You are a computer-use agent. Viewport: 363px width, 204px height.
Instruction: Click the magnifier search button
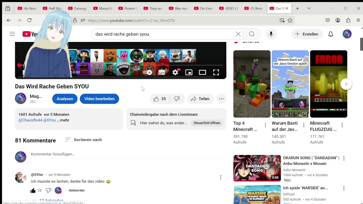tap(252, 34)
